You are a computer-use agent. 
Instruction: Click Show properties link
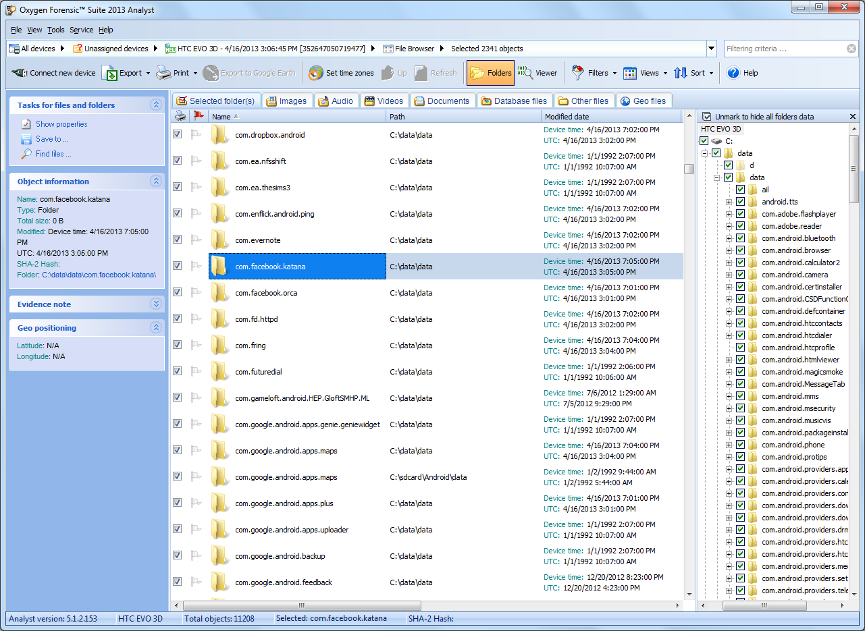pyautogui.click(x=61, y=124)
